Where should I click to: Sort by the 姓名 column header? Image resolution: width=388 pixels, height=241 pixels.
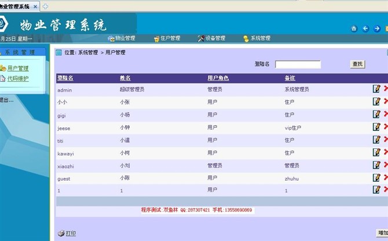tap(125, 78)
